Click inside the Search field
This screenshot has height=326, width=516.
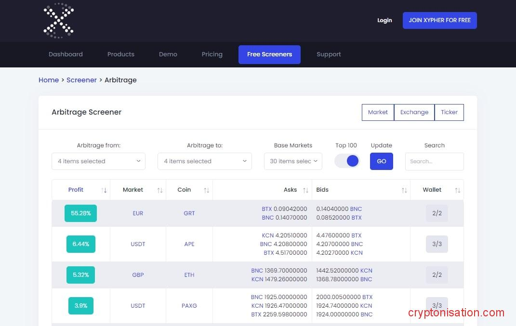pos(434,161)
